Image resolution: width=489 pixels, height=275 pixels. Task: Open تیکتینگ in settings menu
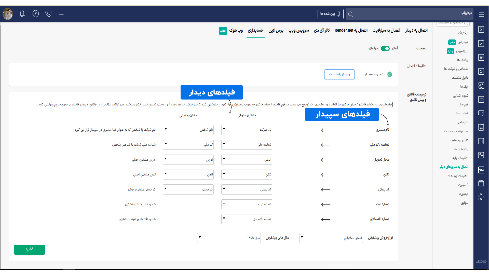point(463,33)
